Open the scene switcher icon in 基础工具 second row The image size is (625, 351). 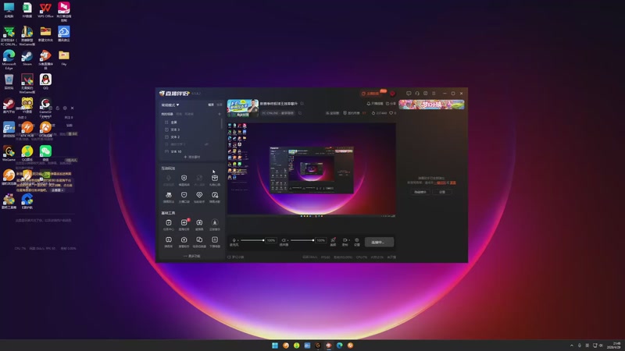click(x=199, y=240)
